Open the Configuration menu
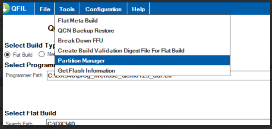This screenshot has width=272, height=129. (x=103, y=9)
